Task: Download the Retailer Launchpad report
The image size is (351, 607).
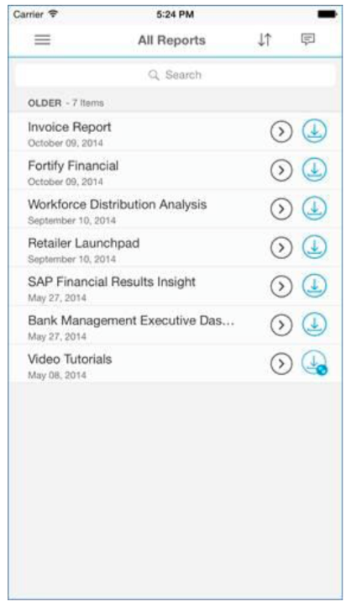Action: tap(314, 247)
